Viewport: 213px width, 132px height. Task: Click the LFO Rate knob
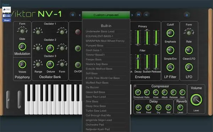click(189, 50)
